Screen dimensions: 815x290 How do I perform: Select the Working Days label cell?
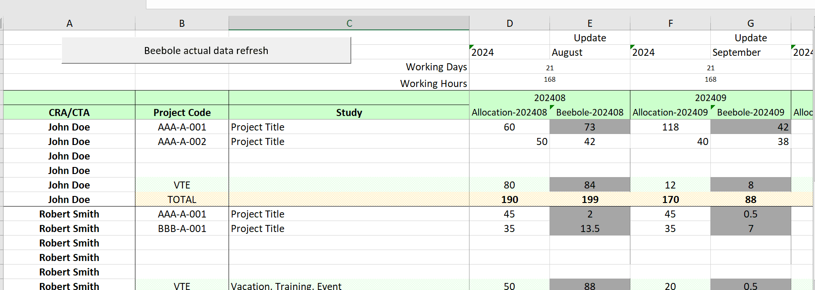tap(435, 67)
